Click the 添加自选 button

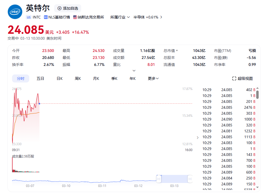(68, 8)
